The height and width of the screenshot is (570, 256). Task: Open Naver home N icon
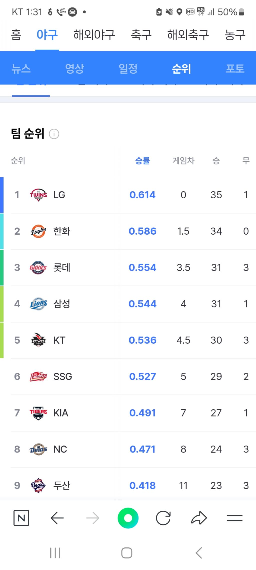(21, 518)
